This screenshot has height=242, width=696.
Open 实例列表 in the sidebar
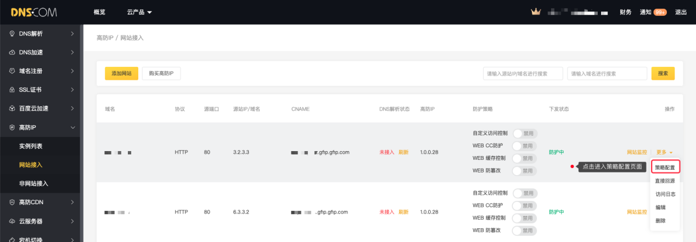pyautogui.click(x=31, y=146)
